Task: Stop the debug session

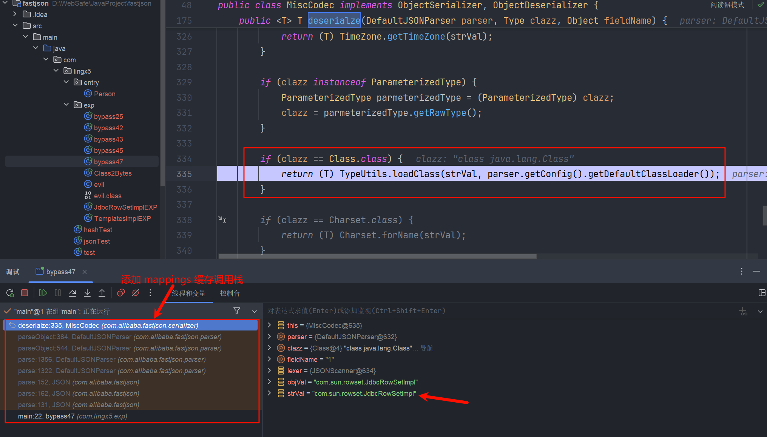Action: (25, 293)
